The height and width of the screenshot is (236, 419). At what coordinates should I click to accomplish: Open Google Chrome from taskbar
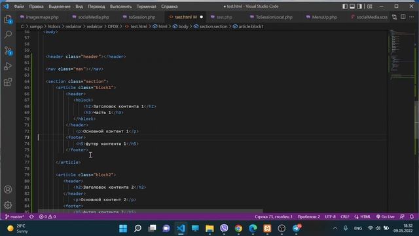tap(238, 228)
